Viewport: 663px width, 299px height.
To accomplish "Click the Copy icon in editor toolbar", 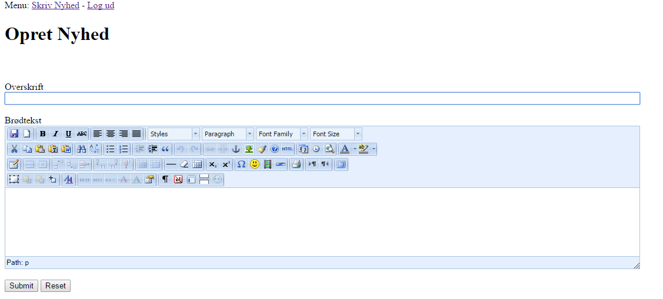I will (x=27, y=149).
